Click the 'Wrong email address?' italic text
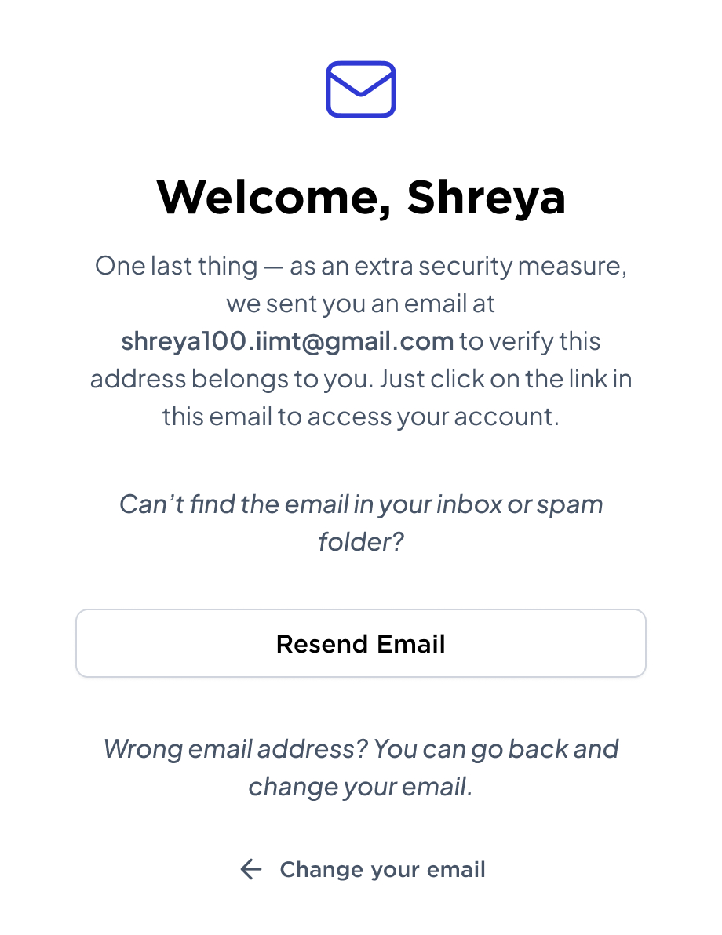Image resolution: width=722 pixels, height=935 pixels. pos(235,749)
